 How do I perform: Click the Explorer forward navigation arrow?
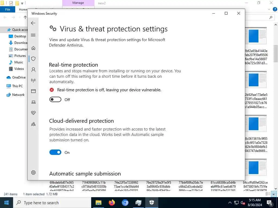[x=13, y=17]
